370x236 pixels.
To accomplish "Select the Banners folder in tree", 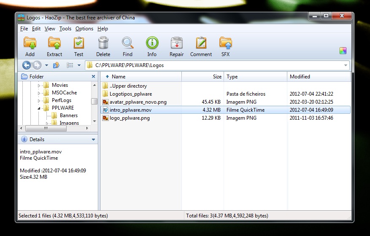I will click(x=69, y=115).
